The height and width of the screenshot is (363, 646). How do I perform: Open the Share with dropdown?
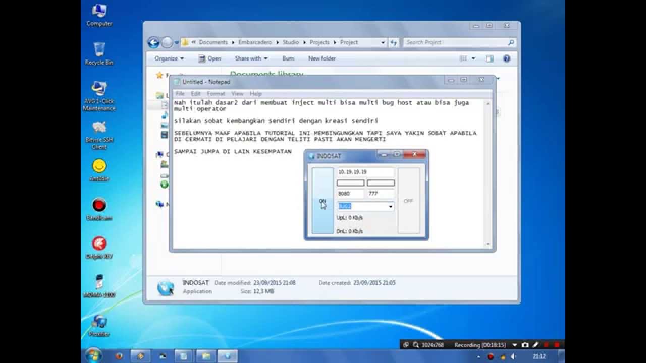click(x=251, y=58)
